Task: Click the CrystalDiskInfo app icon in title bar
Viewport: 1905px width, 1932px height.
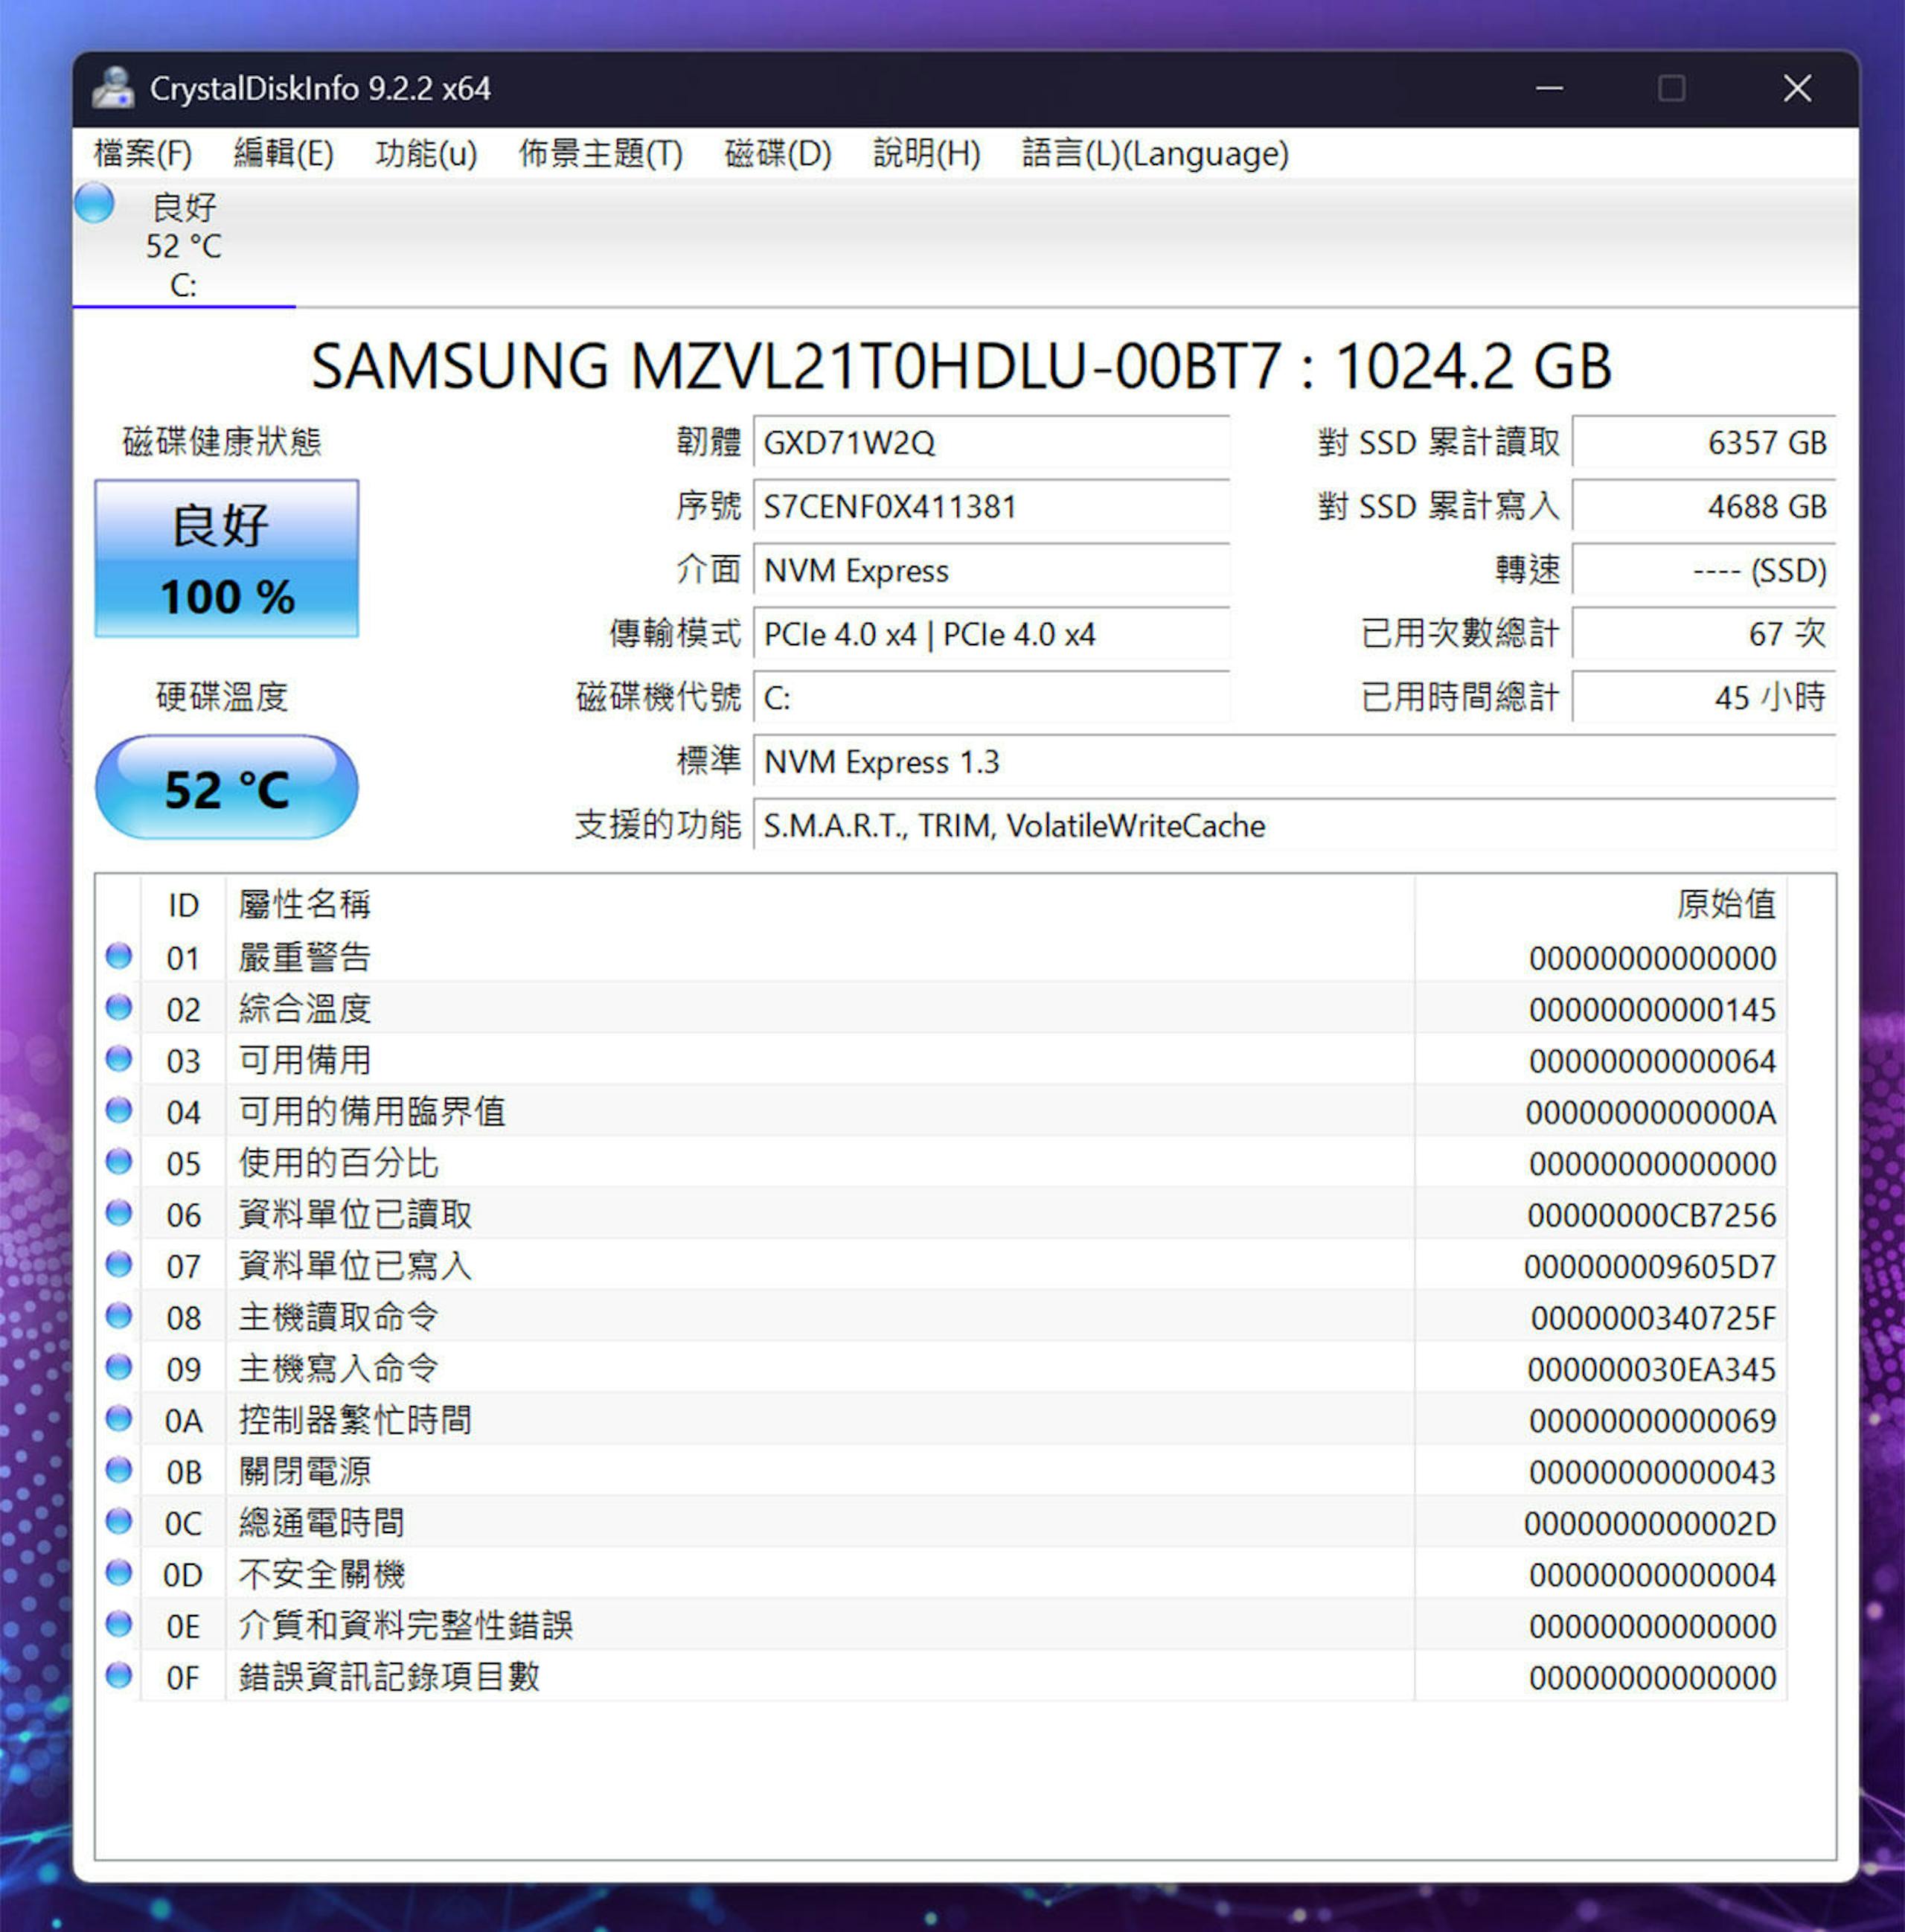Action: coord(113,88)
